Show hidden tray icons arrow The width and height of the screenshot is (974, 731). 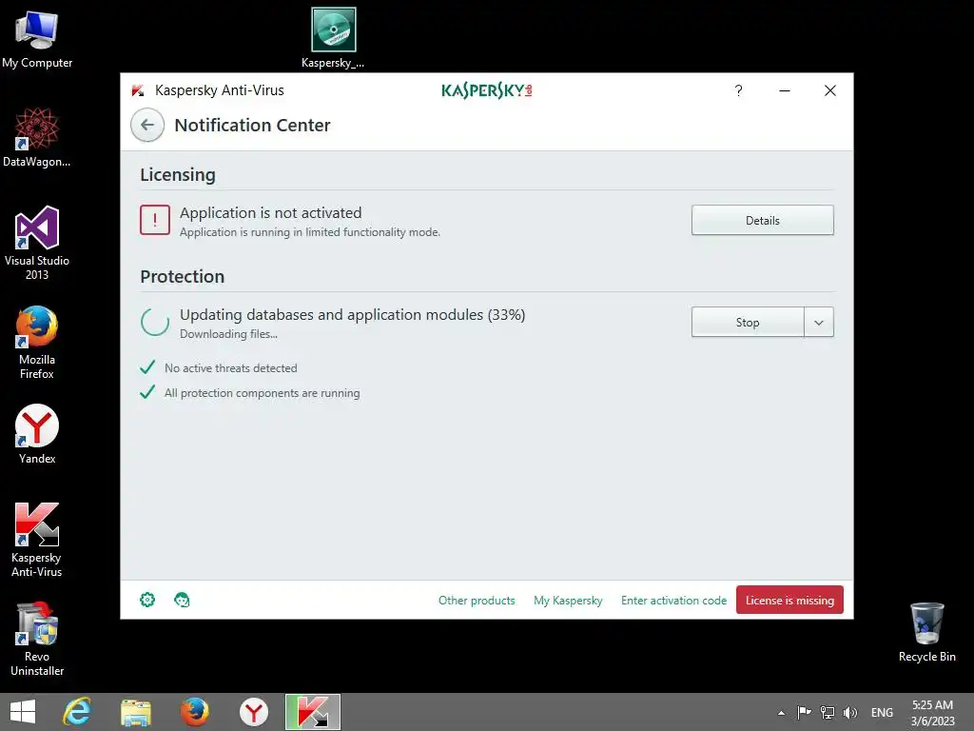[781, 713]
